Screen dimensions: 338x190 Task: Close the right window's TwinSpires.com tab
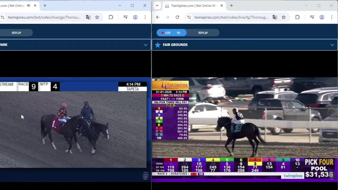[221, 6]
